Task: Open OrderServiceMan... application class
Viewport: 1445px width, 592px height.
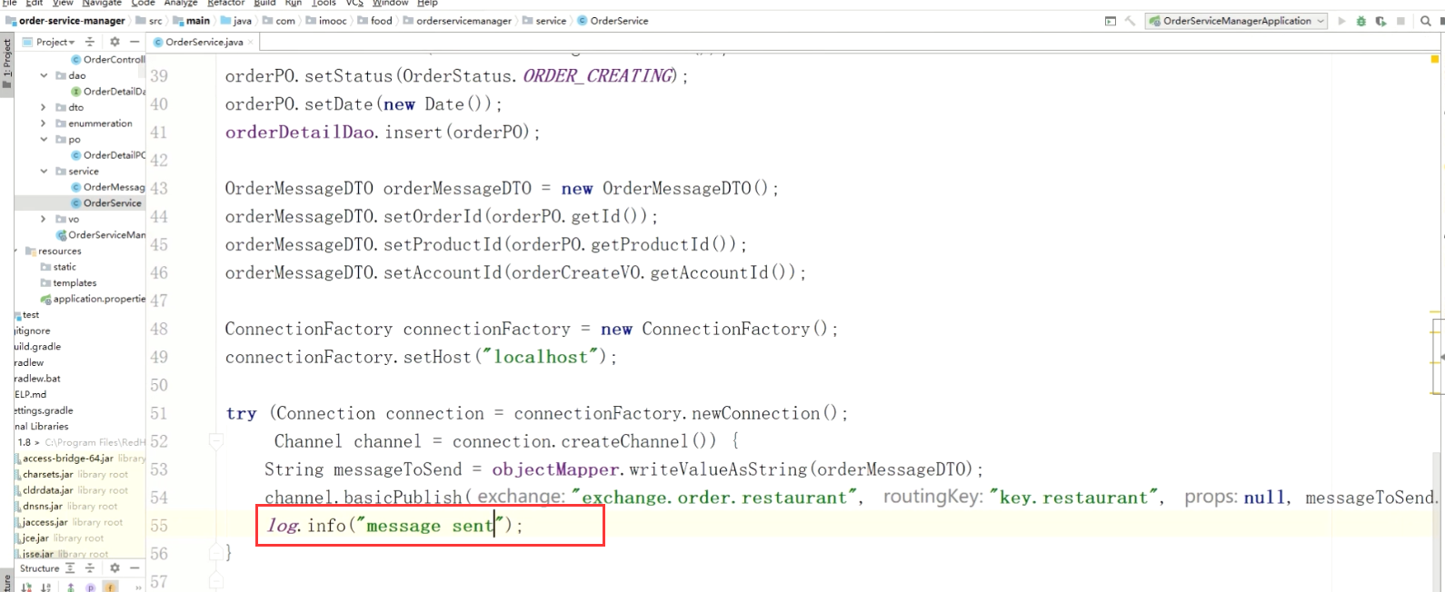Action: coord(100,234)
